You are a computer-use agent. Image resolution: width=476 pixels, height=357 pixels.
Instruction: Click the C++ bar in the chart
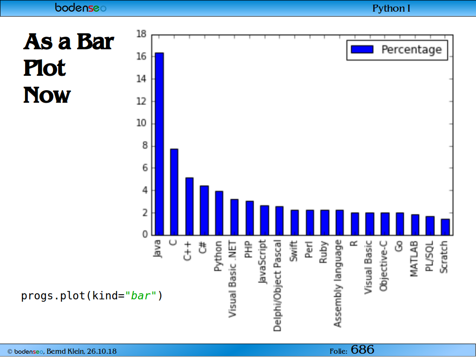(x=189, y=206)
